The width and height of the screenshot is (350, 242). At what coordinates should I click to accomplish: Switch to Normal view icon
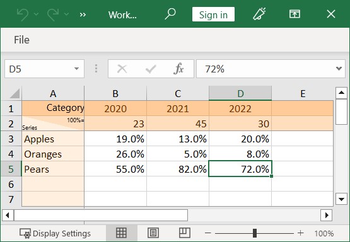pyautogui.click(x=122, y=233)
